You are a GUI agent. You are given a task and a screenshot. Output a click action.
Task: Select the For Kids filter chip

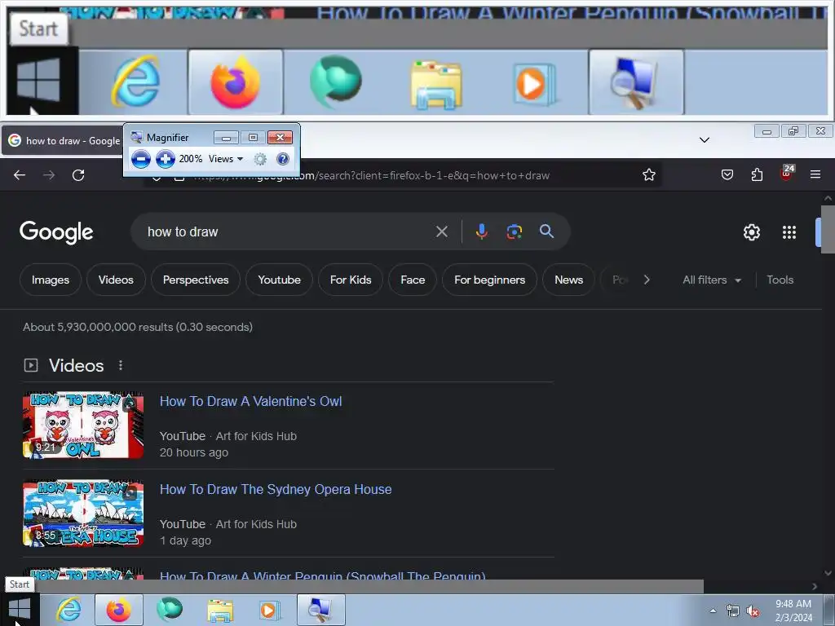pos(351,280)
